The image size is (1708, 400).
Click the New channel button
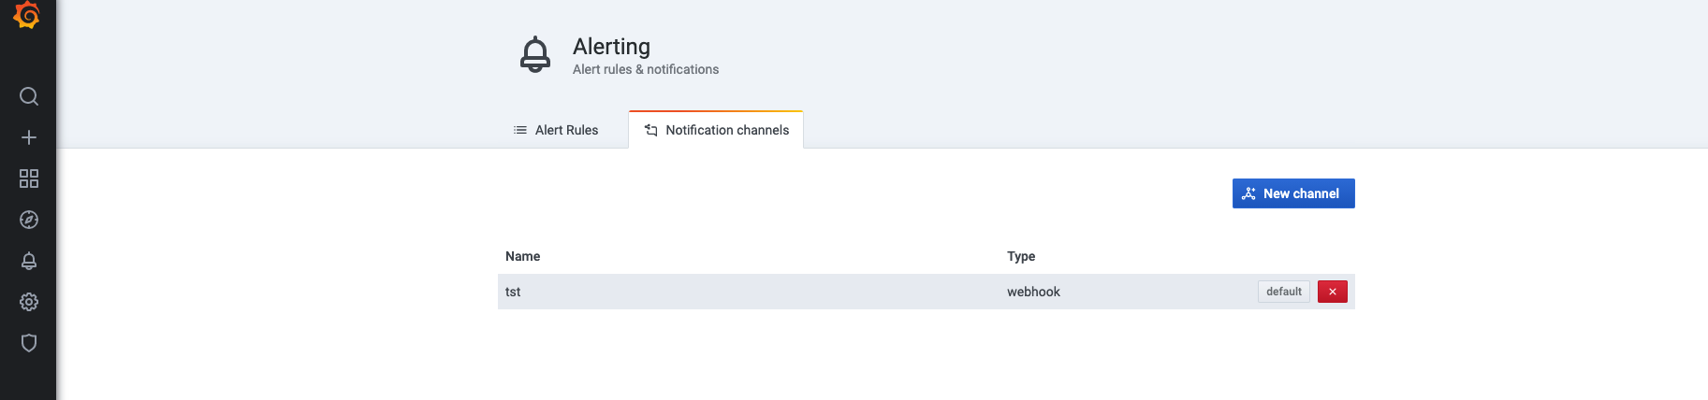(x=1292, y=193)
